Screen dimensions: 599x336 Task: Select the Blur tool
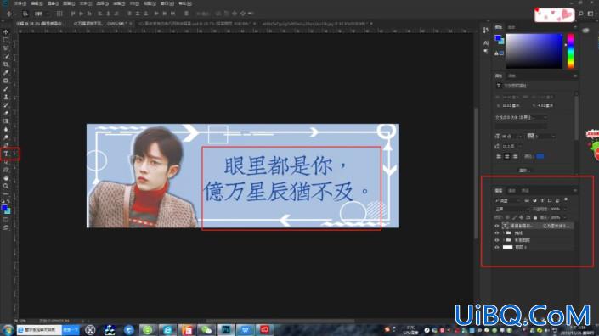pyautogui.click(x=6, y=129)
